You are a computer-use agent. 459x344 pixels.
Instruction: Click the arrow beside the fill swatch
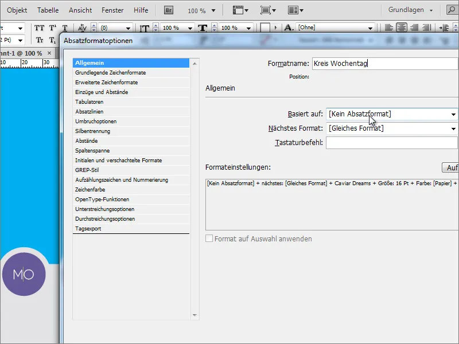pyautogui.click(x=275, y=28)
